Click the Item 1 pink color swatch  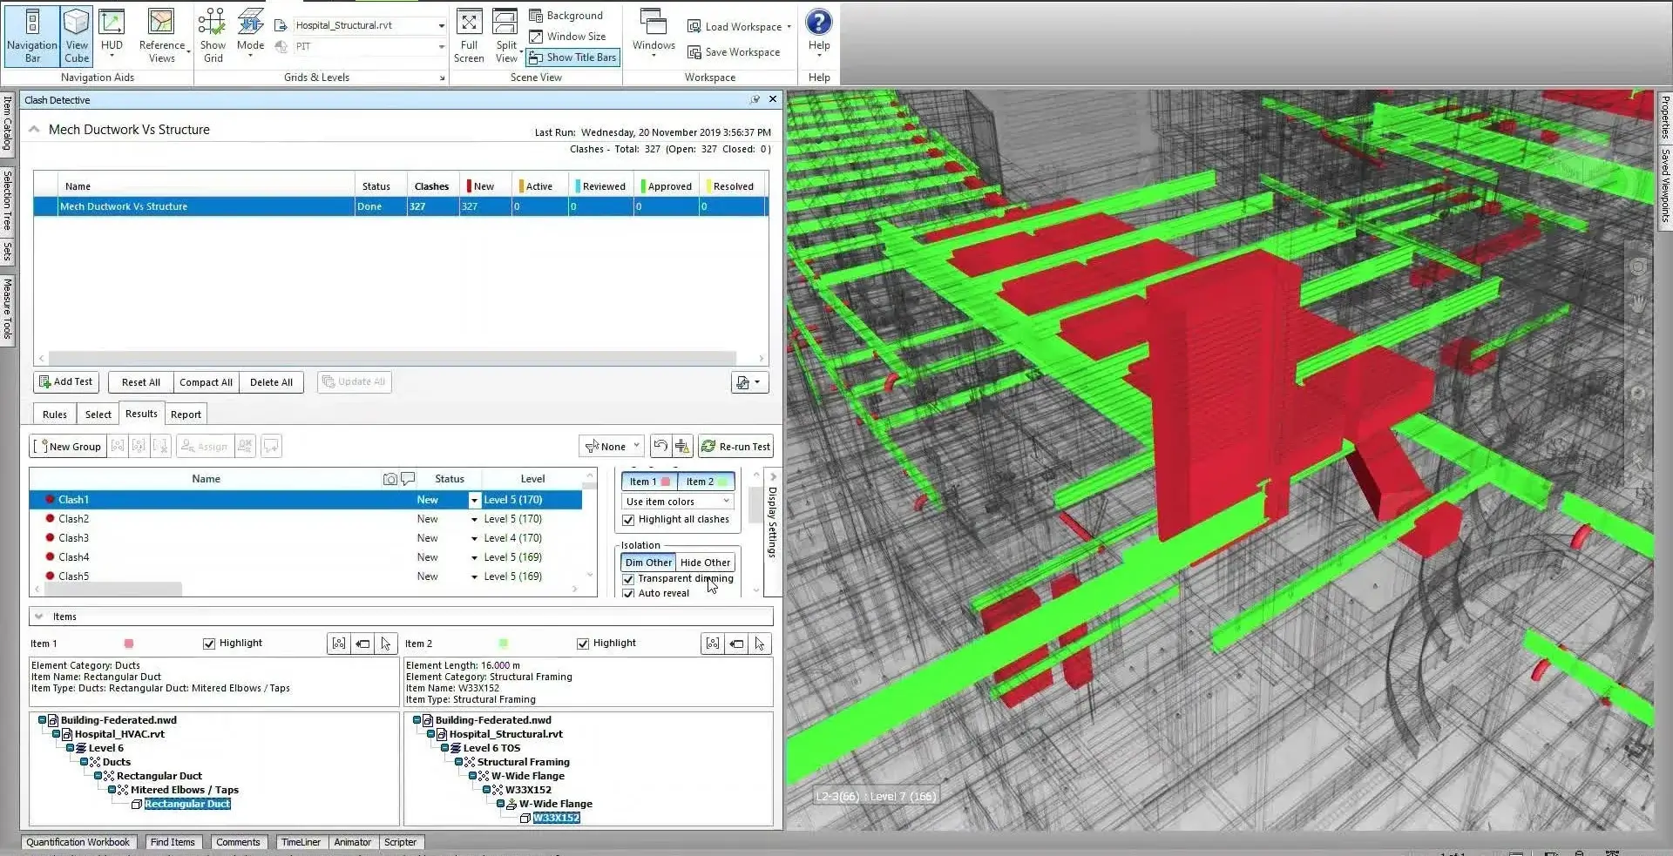pos(129,644)
